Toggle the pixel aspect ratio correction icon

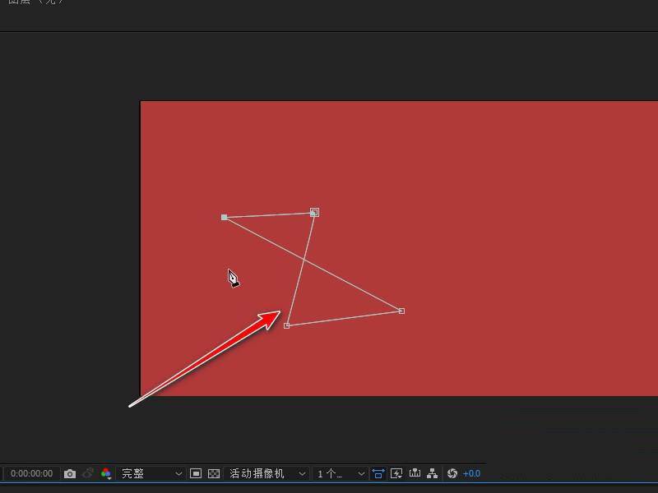[x=378, y=474]
